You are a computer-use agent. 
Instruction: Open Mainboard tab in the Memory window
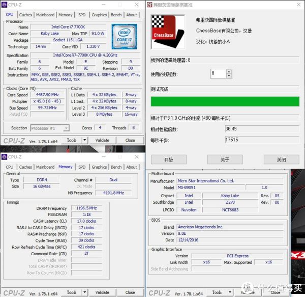click(45, 167)
